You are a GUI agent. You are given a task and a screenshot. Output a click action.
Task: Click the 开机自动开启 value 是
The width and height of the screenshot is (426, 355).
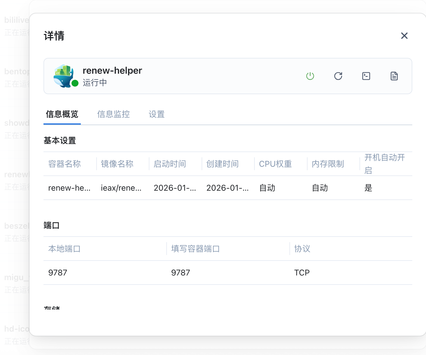[x=368, y=188]
